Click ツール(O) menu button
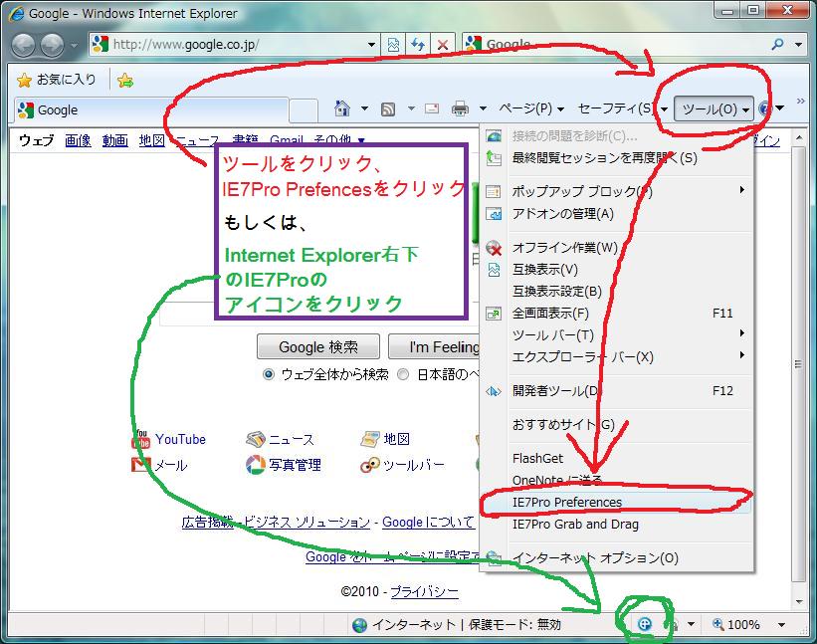Screen dimensions: 817x644 715,108
